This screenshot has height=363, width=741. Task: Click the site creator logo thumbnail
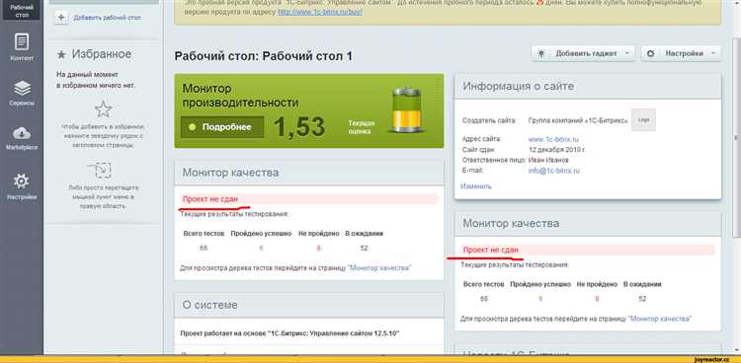coord(643,120)
